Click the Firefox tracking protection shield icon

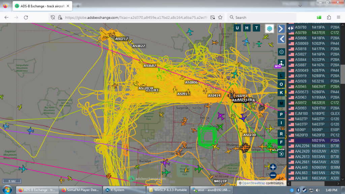pos(53,18)
